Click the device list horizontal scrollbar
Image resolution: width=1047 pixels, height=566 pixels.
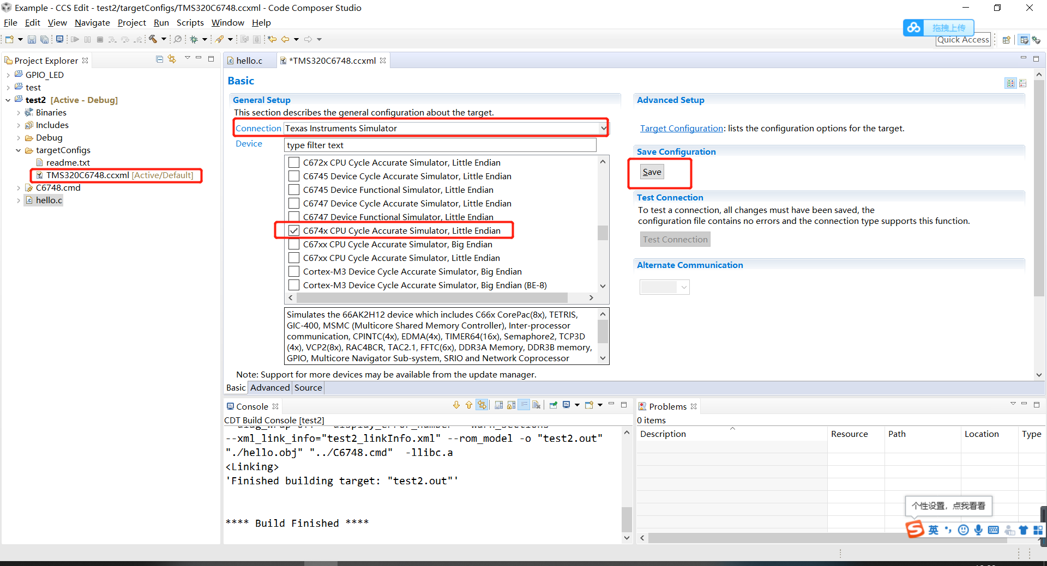click(x=432, y=297)
